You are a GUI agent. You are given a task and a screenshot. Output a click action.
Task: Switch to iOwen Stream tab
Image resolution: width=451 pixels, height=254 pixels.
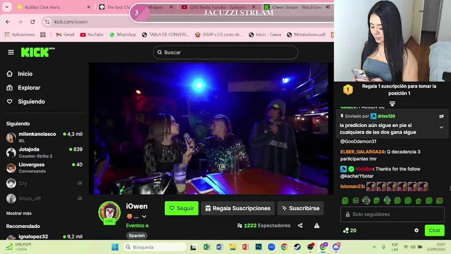point(297,7)
